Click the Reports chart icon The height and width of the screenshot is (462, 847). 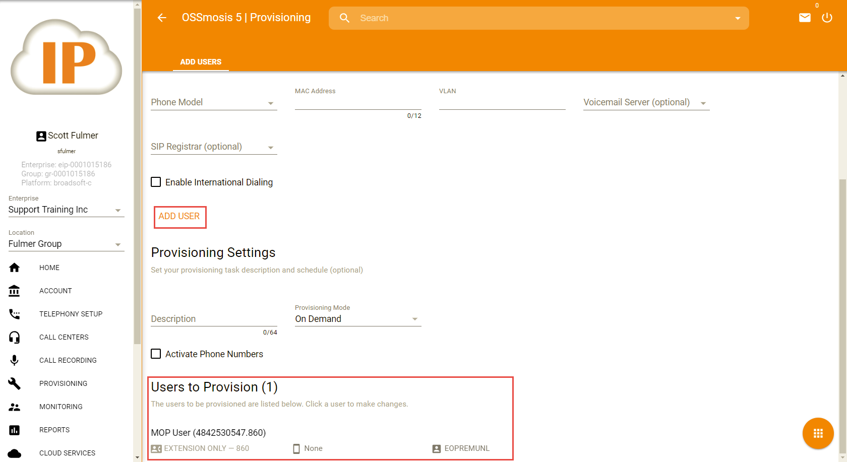(15, 430)
